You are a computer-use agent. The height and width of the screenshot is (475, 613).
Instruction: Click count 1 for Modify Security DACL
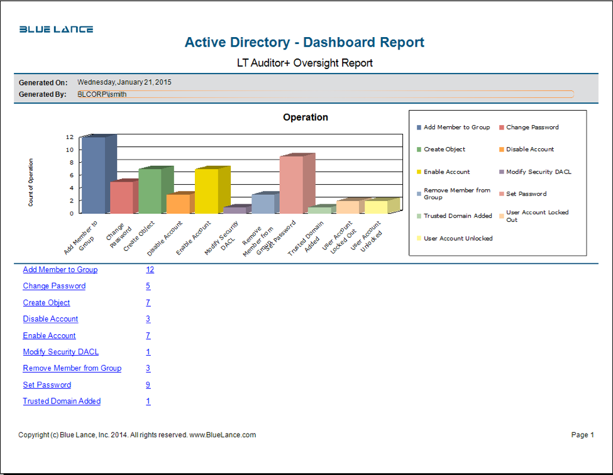tap(148, 352)
